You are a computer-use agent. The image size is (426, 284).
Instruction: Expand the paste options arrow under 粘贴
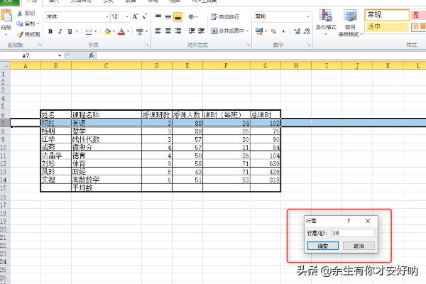pos(6,35)
